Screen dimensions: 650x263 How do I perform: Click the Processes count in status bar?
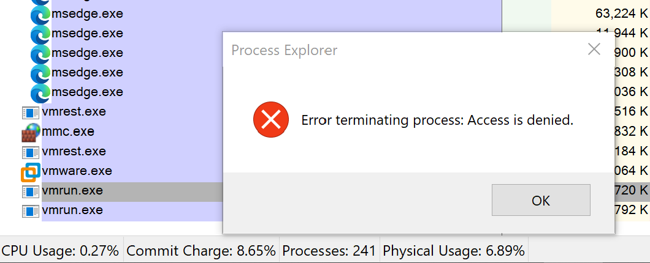pos(329,251)
